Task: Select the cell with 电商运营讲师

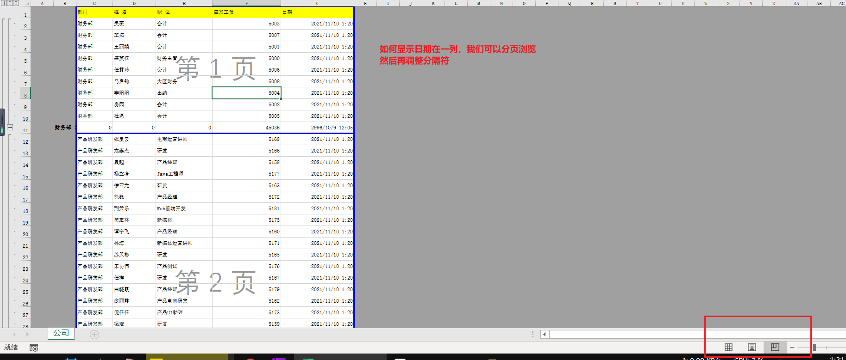Action: pos(184,139)
